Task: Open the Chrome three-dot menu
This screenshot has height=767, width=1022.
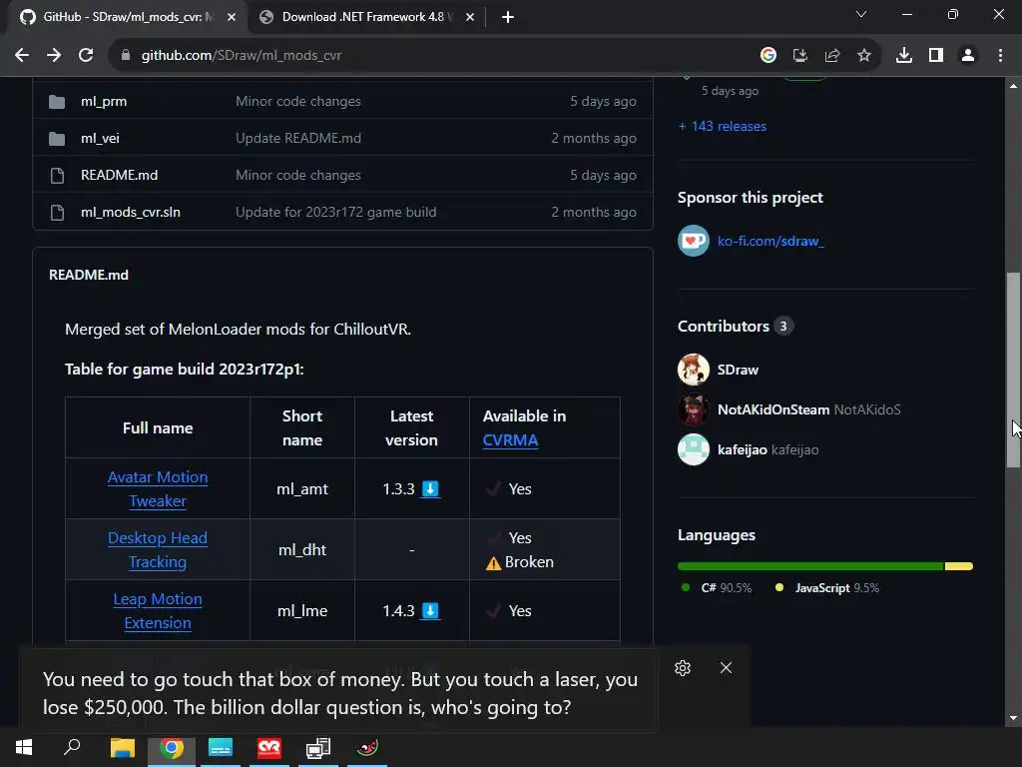Action: pos(1000,56)
